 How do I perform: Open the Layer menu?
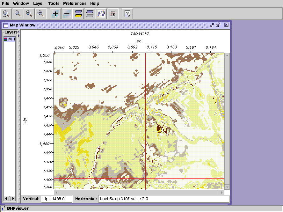[39, 4]
